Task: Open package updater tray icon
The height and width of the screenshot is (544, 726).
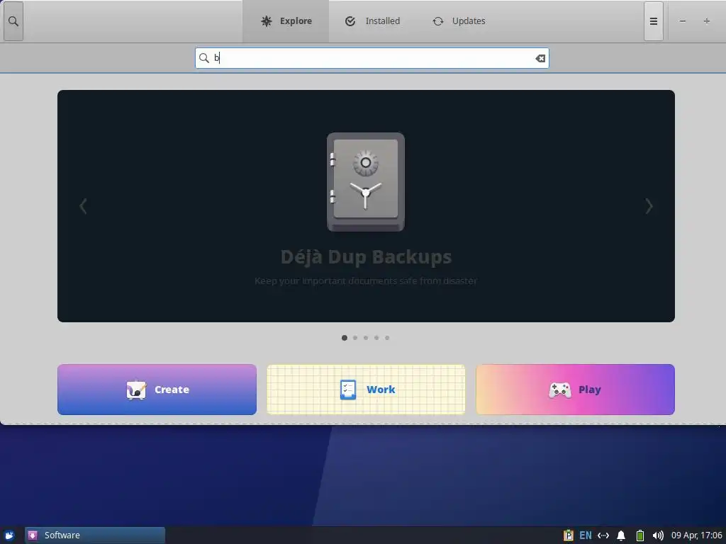Action: (568, 535)
